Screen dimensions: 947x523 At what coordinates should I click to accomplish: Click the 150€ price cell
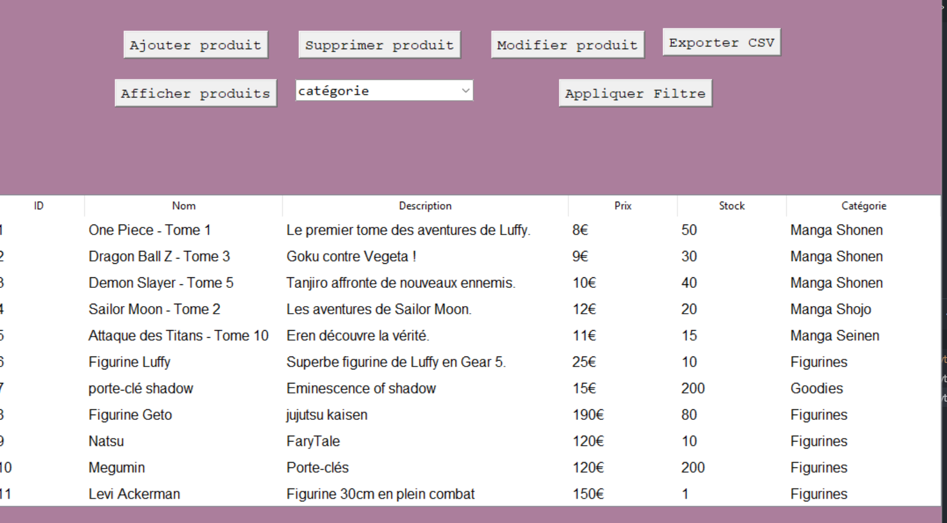point(588,494)
